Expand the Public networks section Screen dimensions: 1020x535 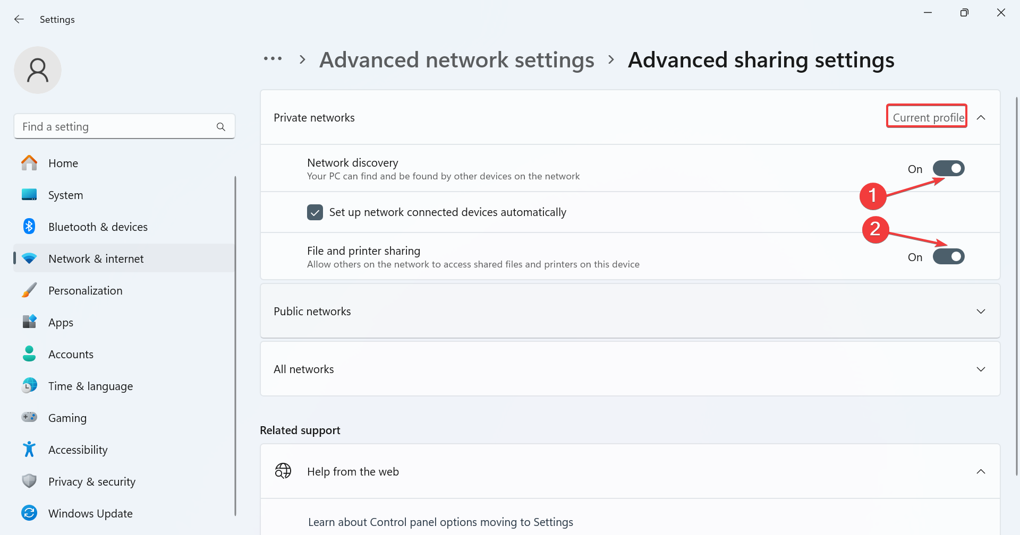click(981, 311)
